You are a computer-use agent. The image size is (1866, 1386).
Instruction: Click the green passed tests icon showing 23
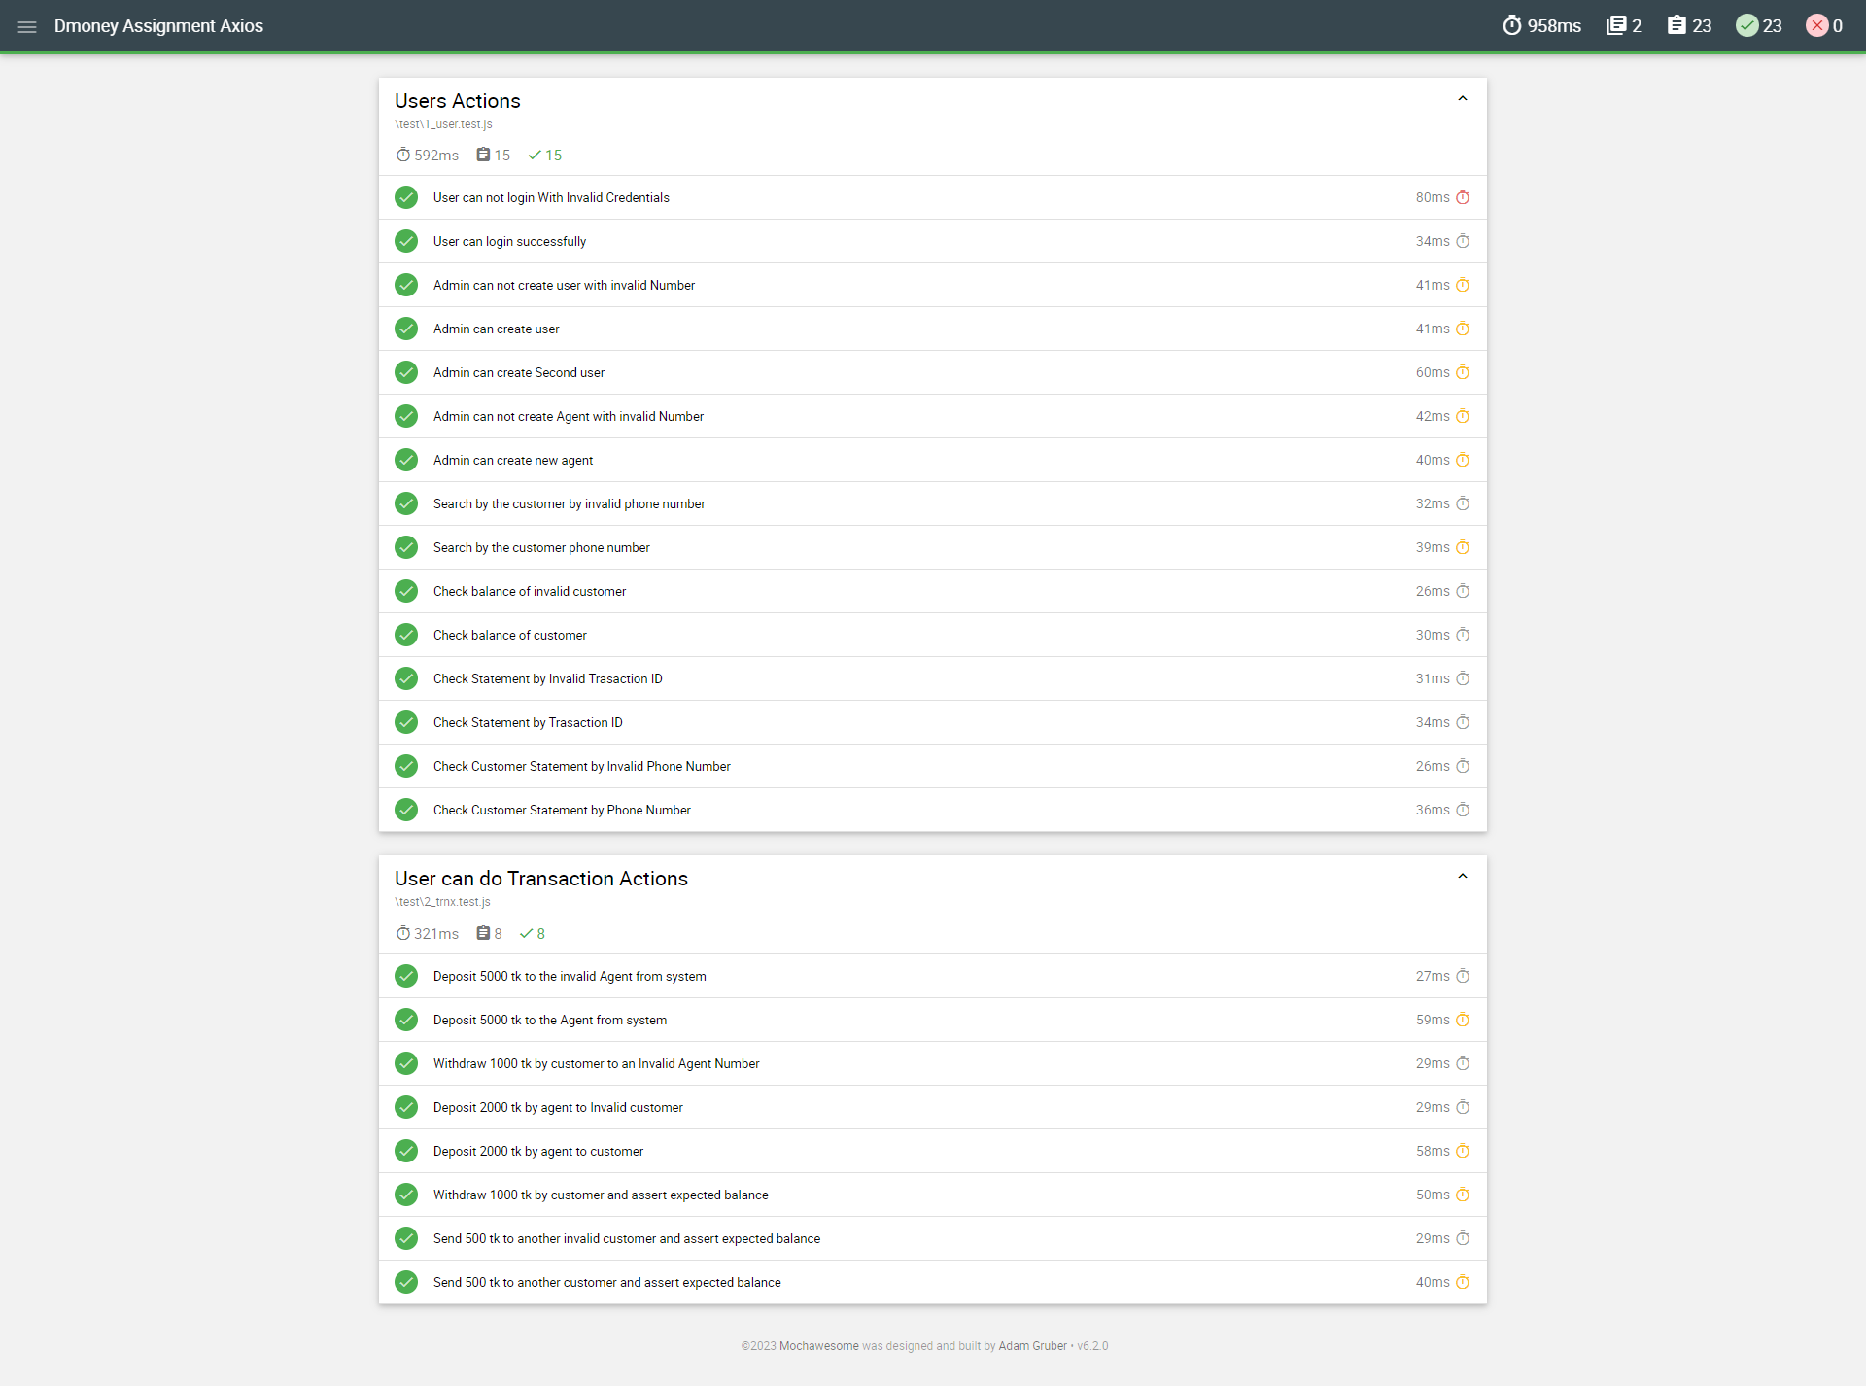pos(1748,25)
